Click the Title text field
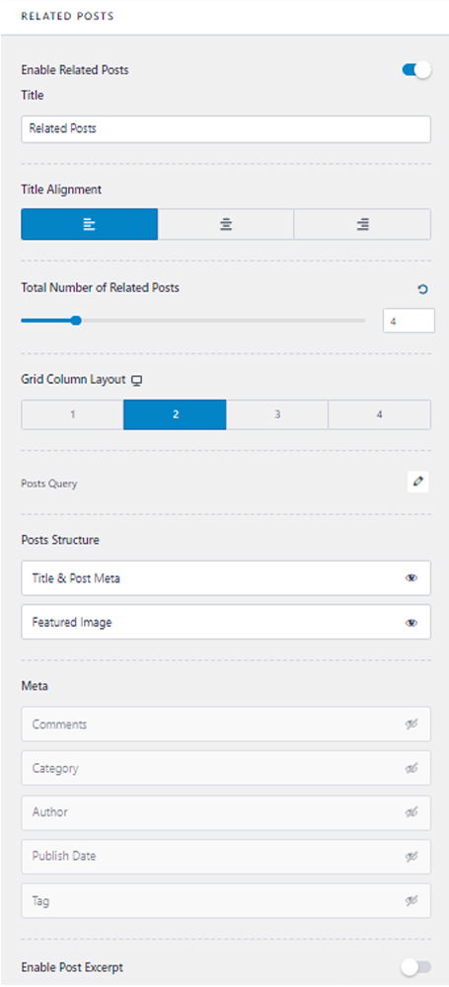Image resolution: width=449 pixels, height=987 pixels. tap(226, 129)
